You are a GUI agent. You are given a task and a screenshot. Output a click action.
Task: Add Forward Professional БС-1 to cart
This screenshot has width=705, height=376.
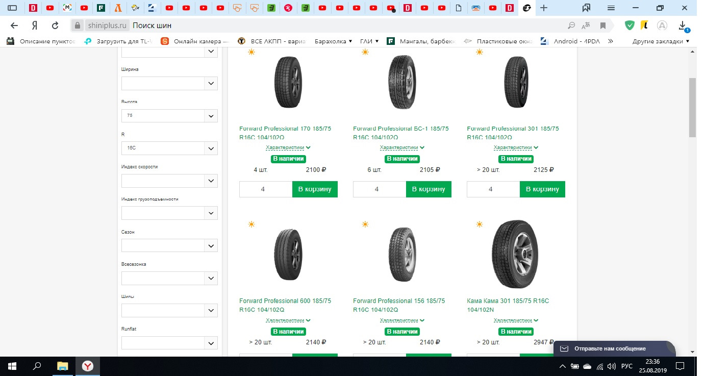point(429,189)
